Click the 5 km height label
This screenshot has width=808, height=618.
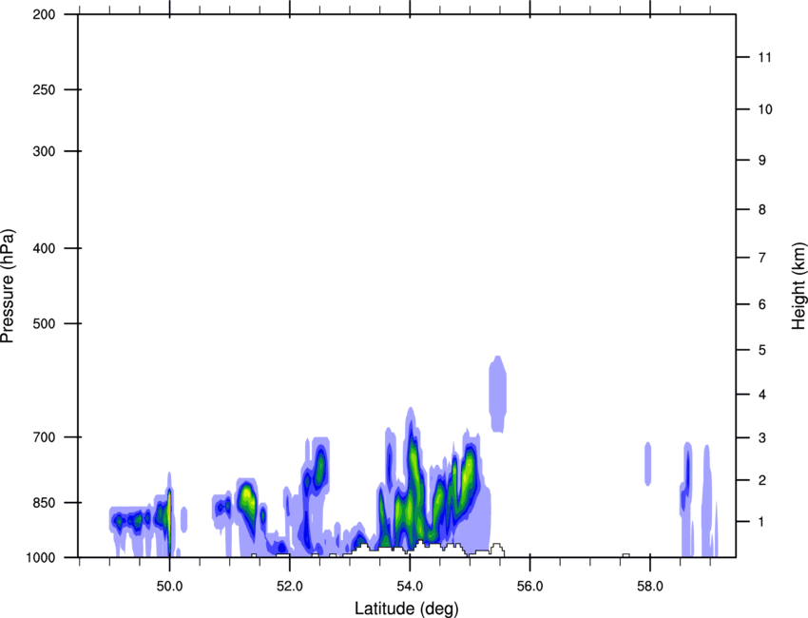(x=762, y=351)
